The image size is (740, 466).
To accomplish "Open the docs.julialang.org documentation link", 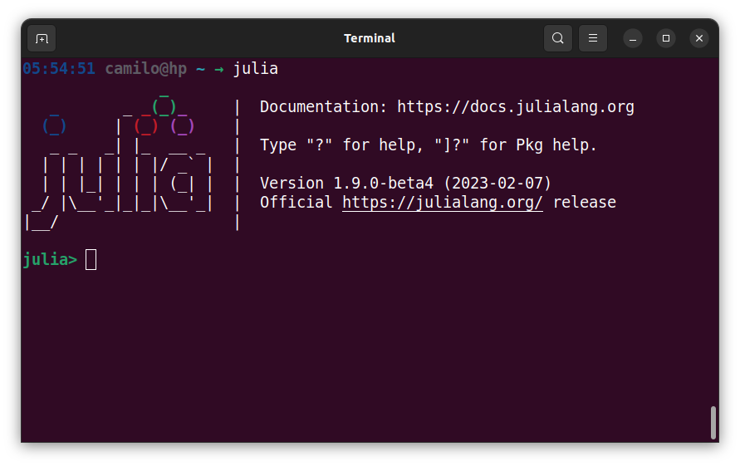I will 515,107.
